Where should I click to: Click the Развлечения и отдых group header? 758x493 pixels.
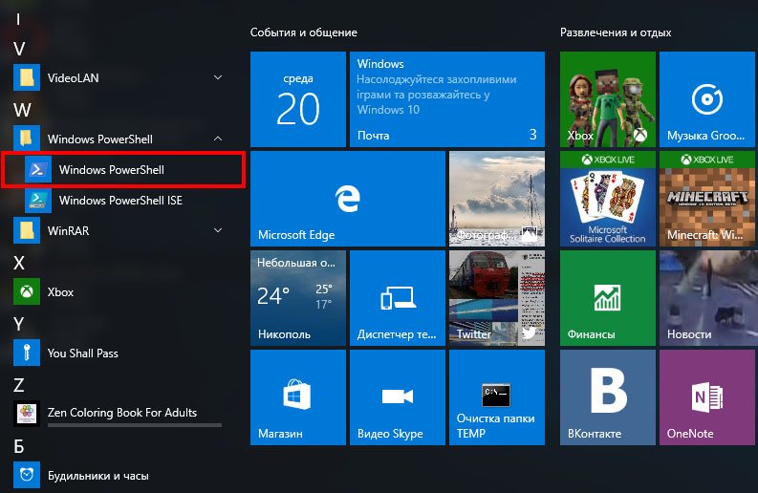(x=616, y=32)
